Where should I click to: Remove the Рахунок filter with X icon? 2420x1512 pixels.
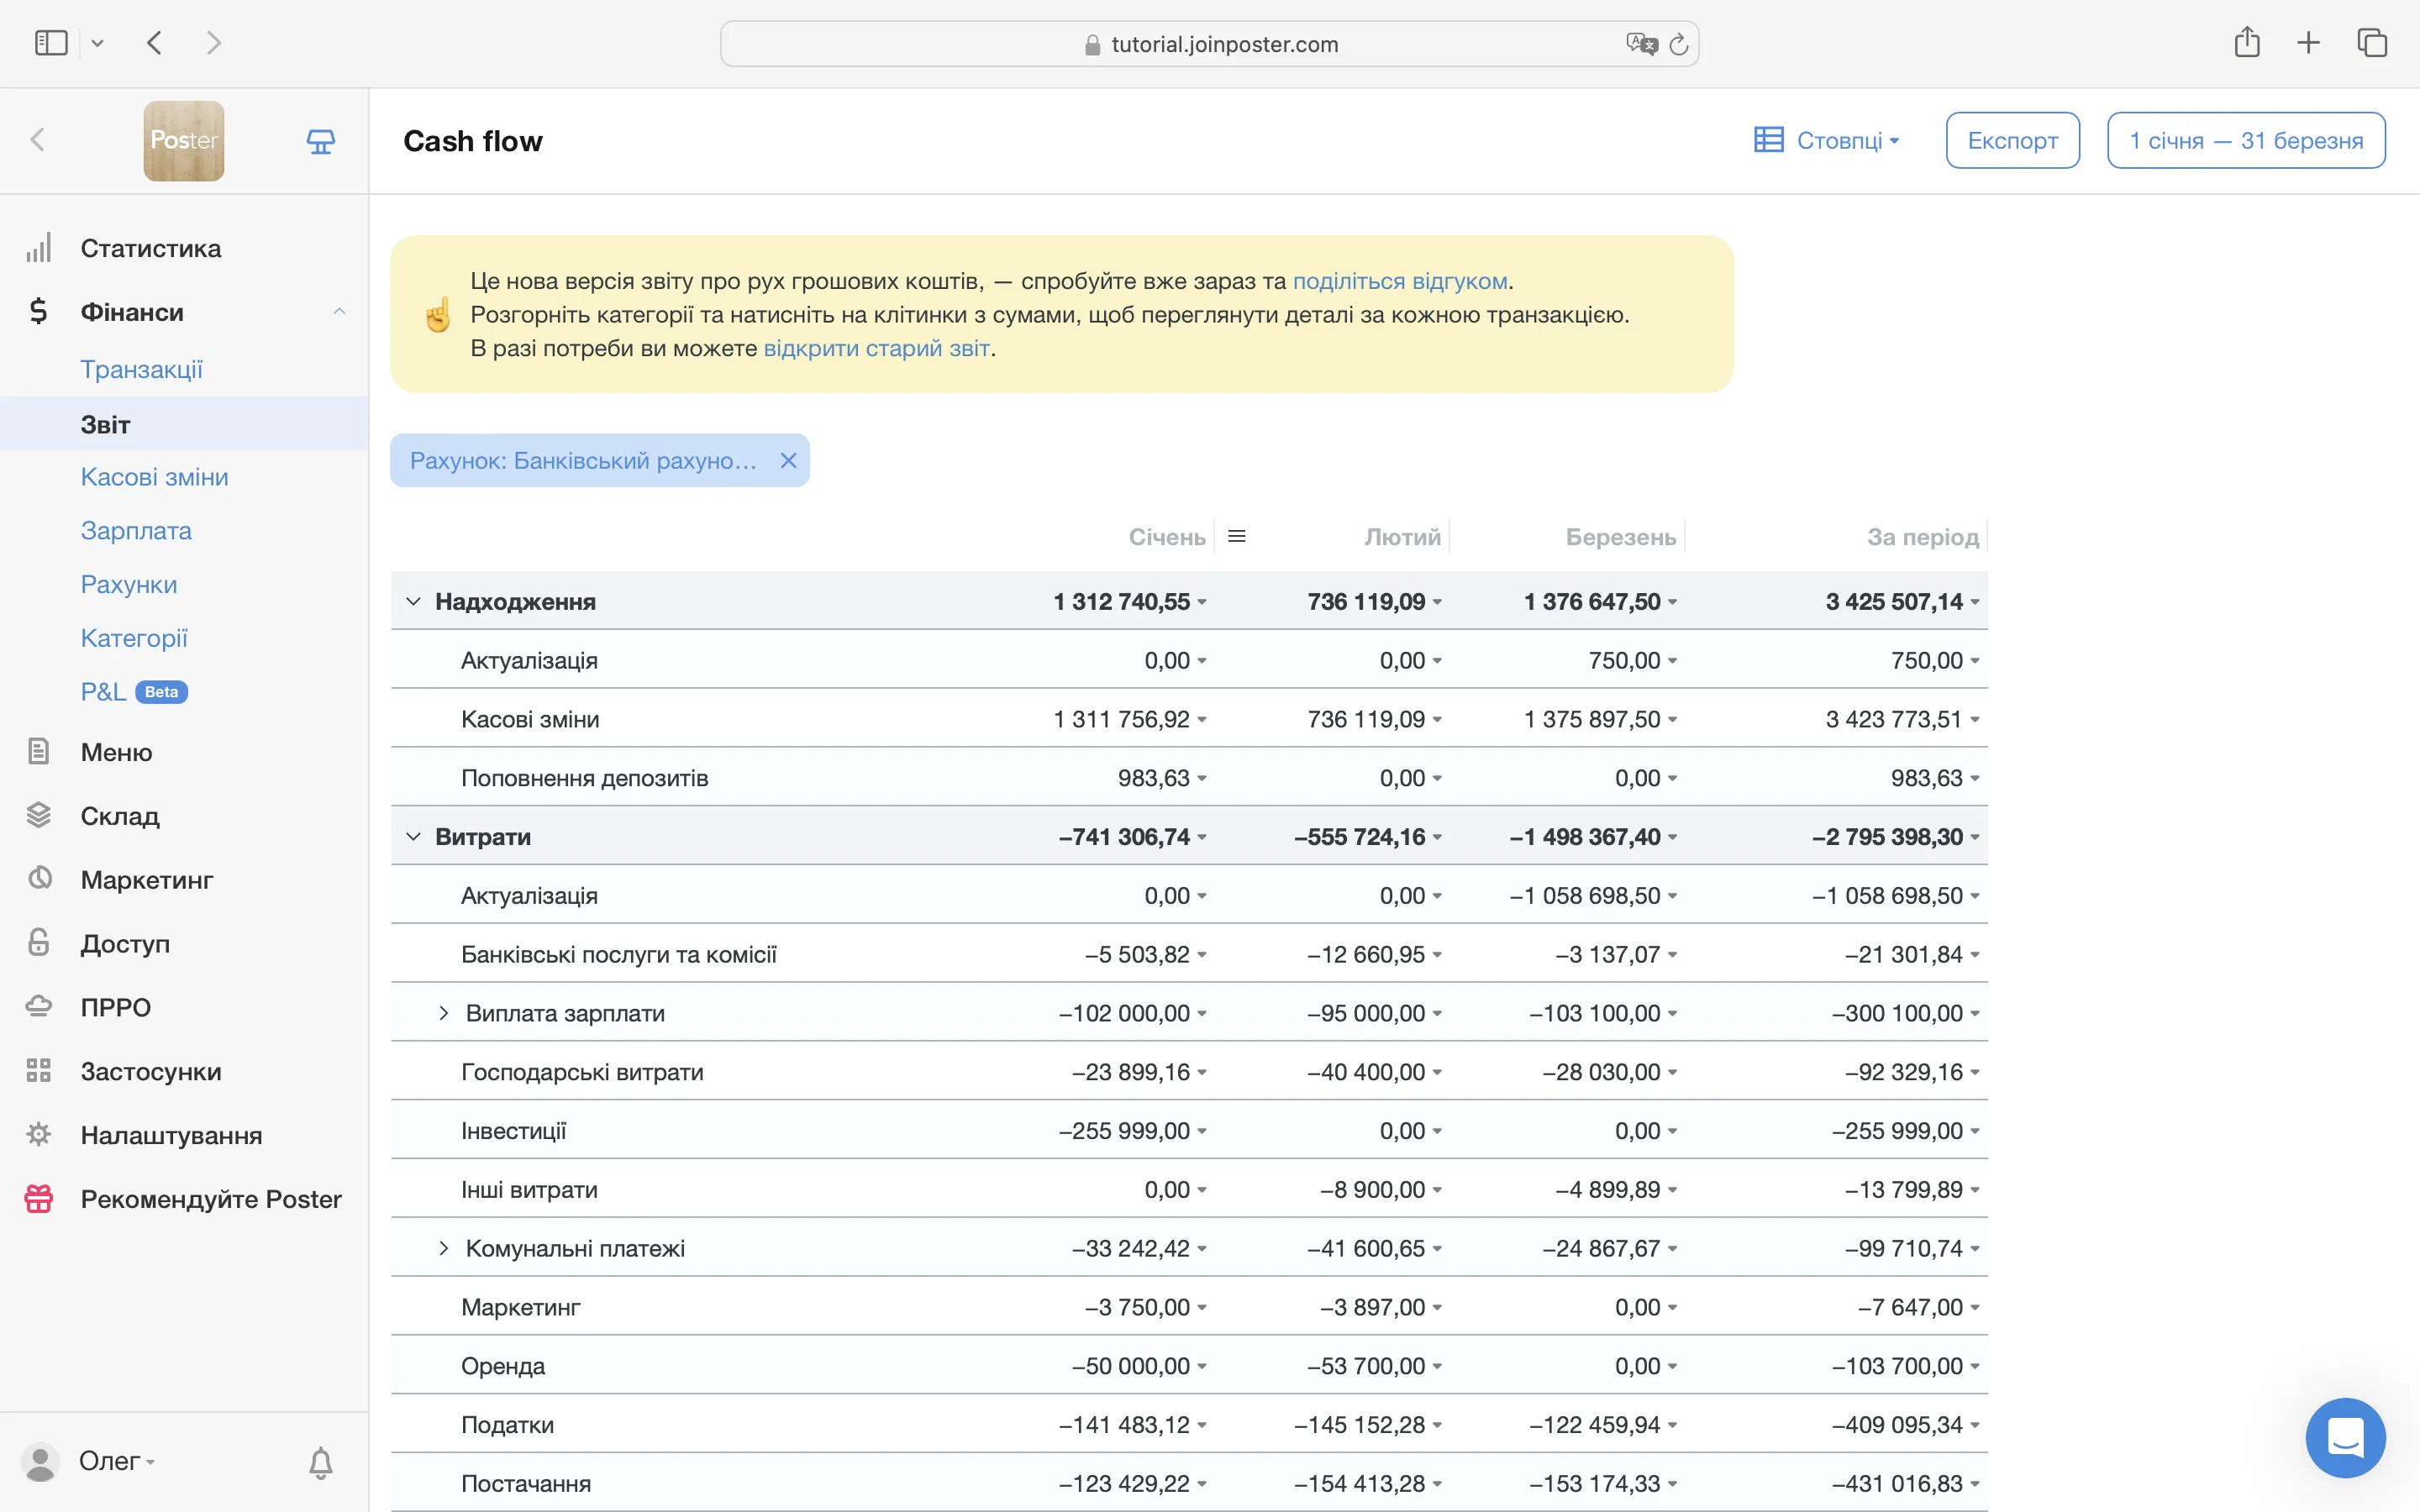788,460
